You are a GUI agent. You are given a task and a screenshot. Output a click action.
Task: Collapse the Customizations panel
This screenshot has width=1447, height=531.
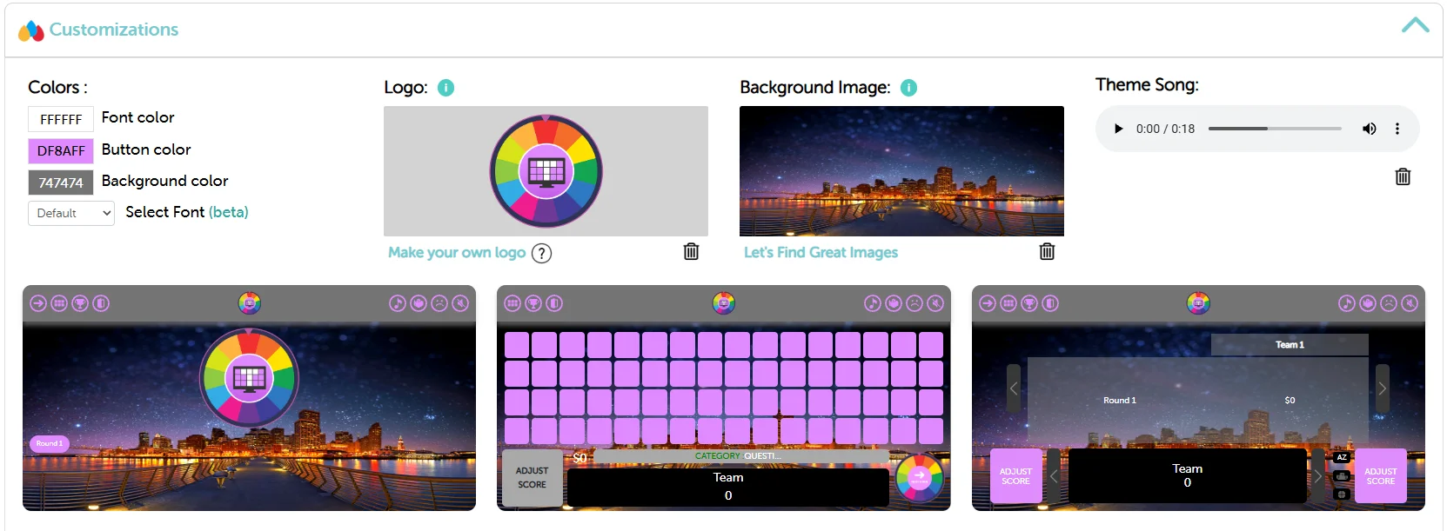click(x=1415, y=26)
